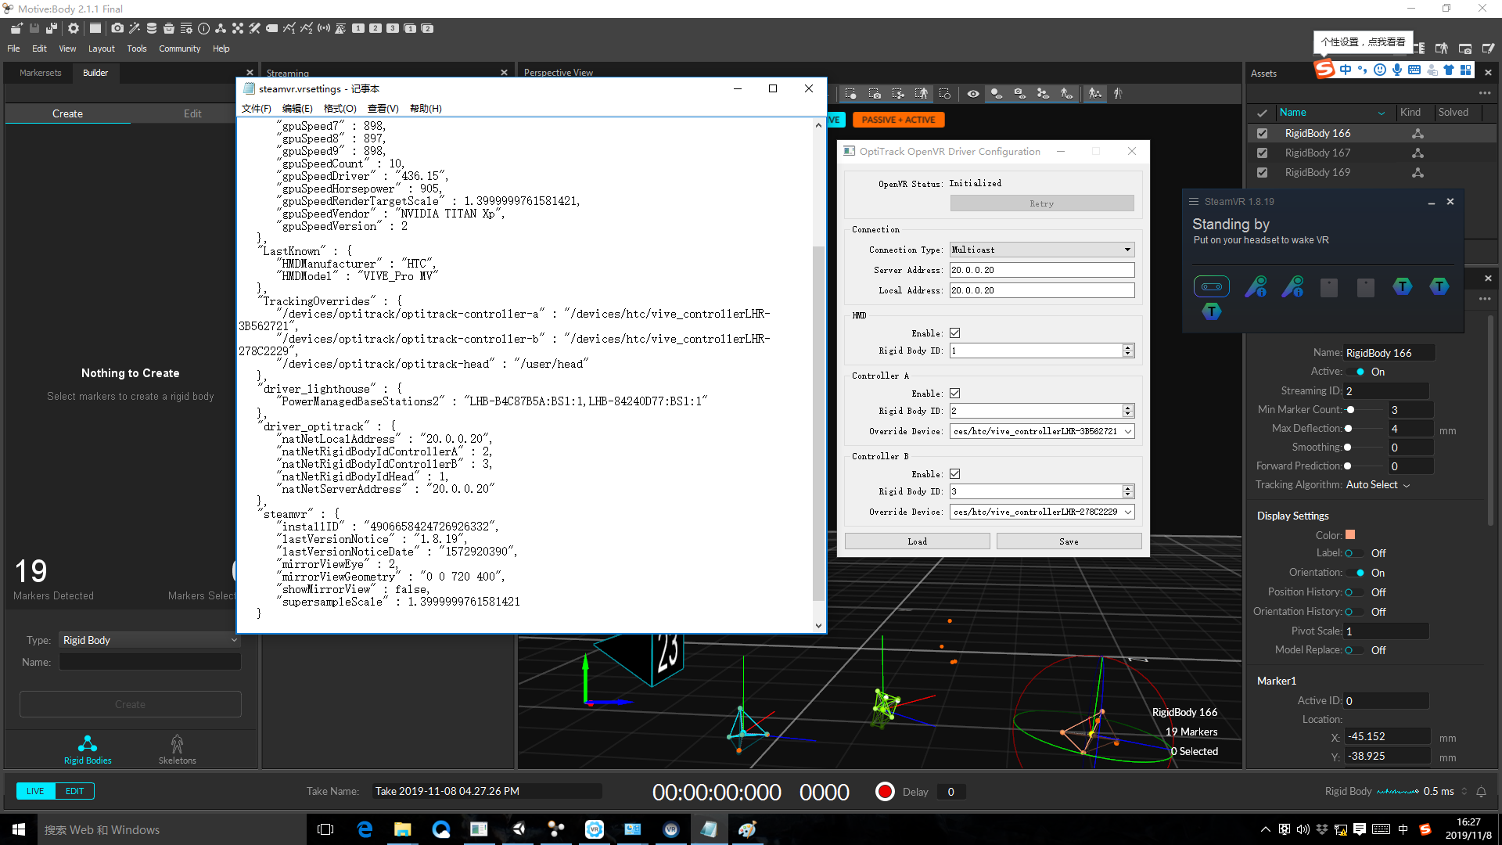The width and height of the screenshot is (1502, 845).
Task: Uncheck the RigidBody 167 asset checkbox
Action: click(1262, 153)
